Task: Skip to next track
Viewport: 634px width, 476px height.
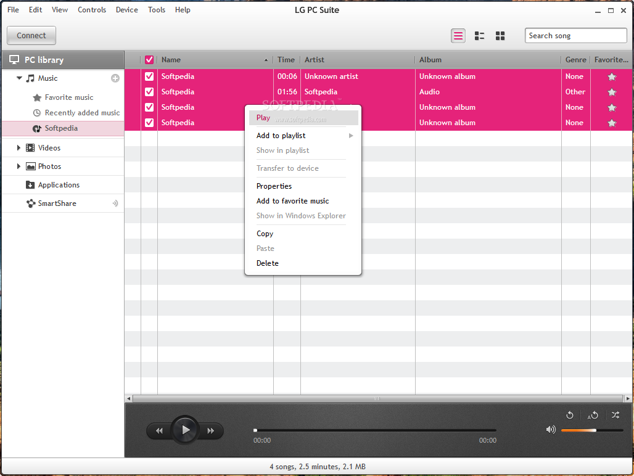Action: (211, 431)
